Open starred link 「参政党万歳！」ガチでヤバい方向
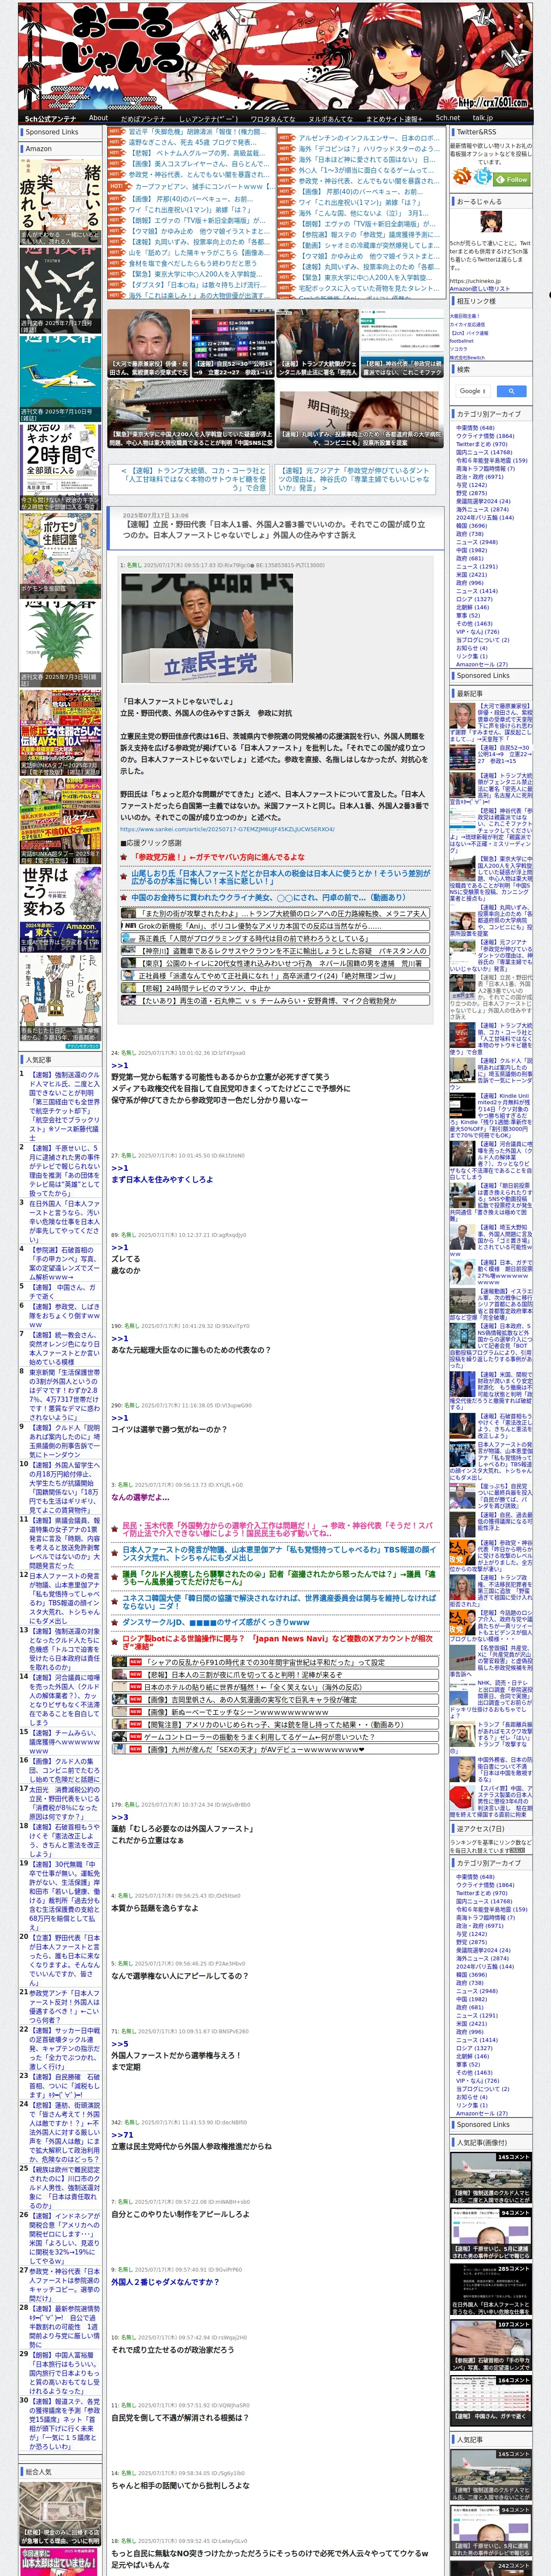 coord(217,857)
